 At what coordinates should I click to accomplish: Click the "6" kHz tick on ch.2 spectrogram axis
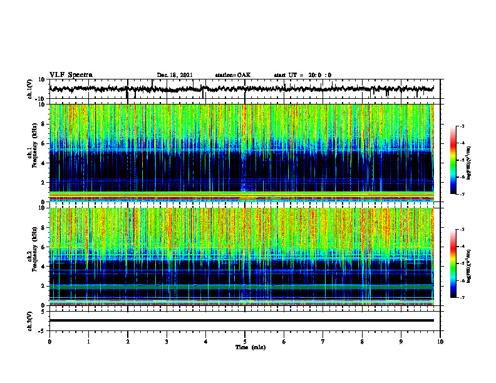[x=44, y=247]
